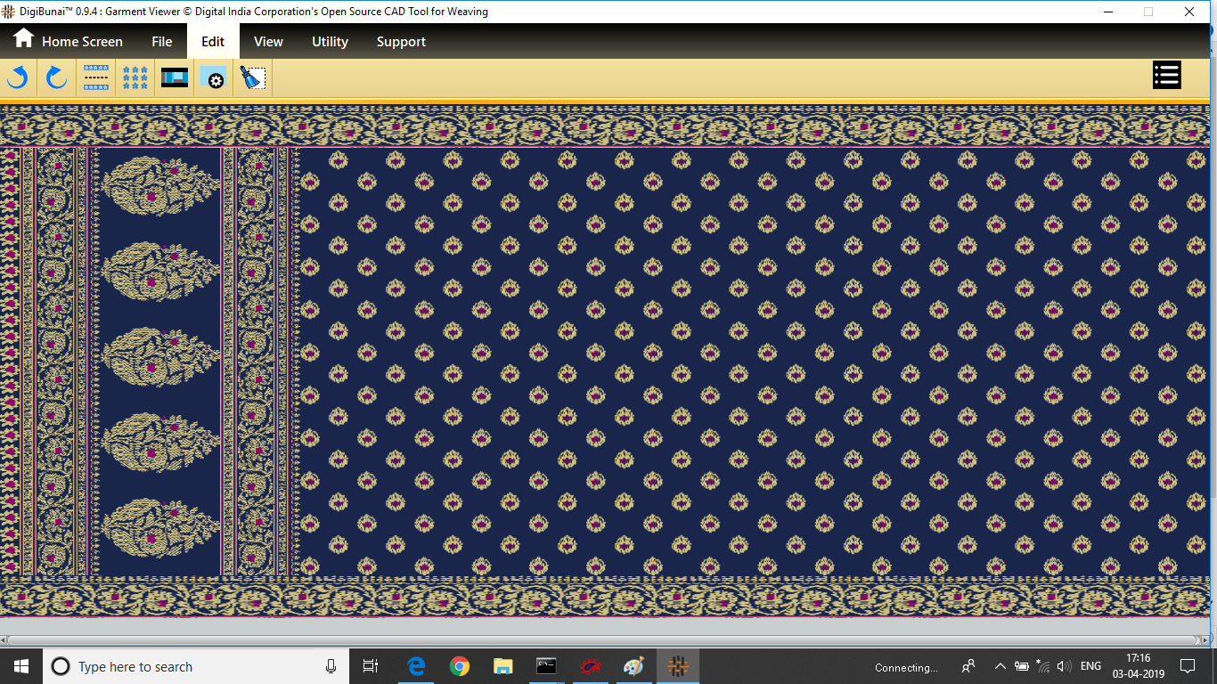The height and width of the screenshot is (684, 1217).
Task: Select the flower motif grid icon
Action: click(135, 78)
